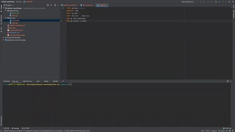Select the docker terminal tab
The height and width of the screenshot is (132, 235).
coord(55,81)
